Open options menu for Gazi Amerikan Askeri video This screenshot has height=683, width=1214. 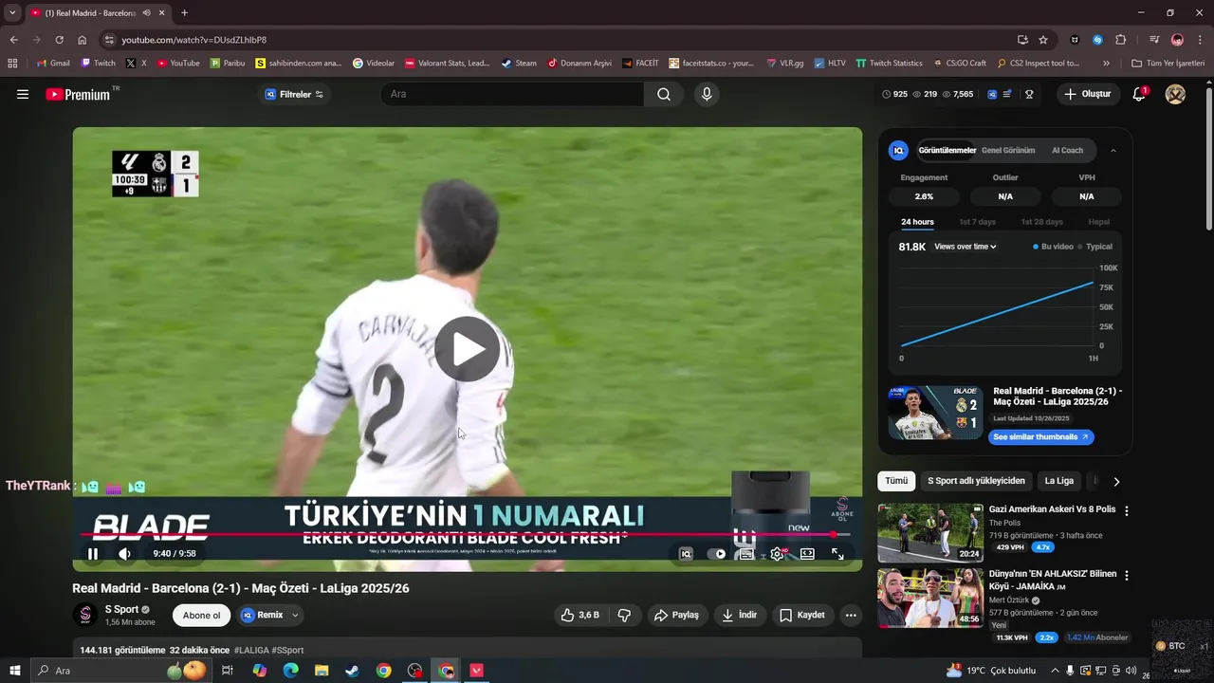click(x=1127, y=510)
